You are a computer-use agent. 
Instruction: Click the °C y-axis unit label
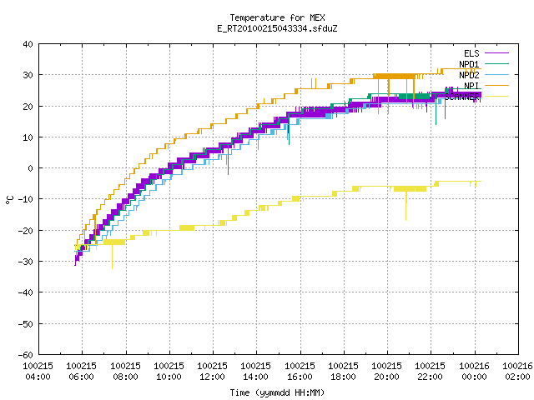click(9, 200)
